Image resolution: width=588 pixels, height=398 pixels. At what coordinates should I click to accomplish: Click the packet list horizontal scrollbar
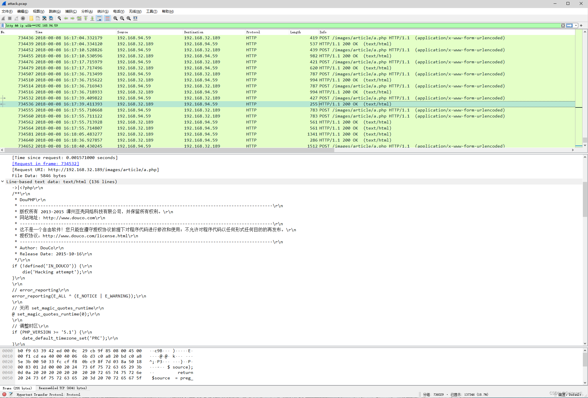pyautogui.click(x=169, y=150)
